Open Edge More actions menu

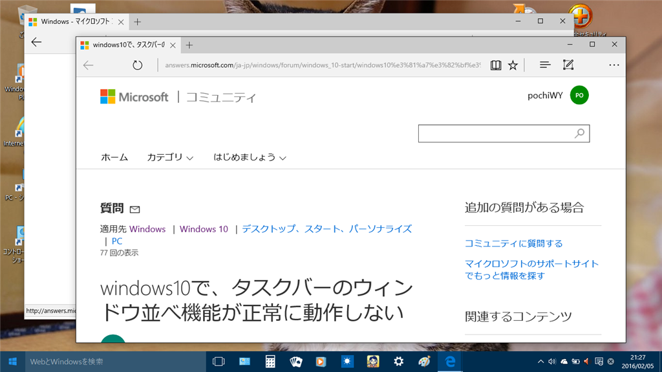(x=614, y=65)
